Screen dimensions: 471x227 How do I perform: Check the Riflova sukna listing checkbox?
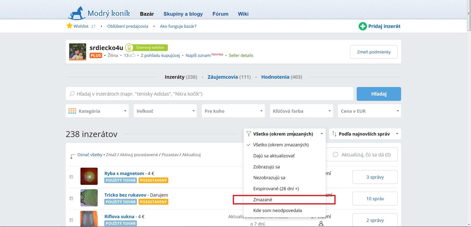pyautogui.click(x=71, y=220)
